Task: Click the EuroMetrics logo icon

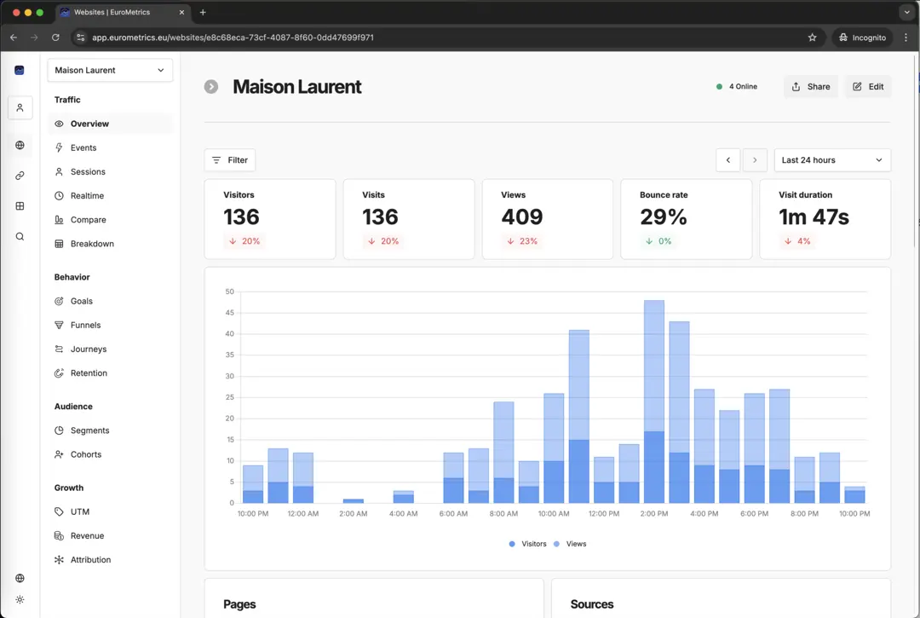Action: [20, 71]
